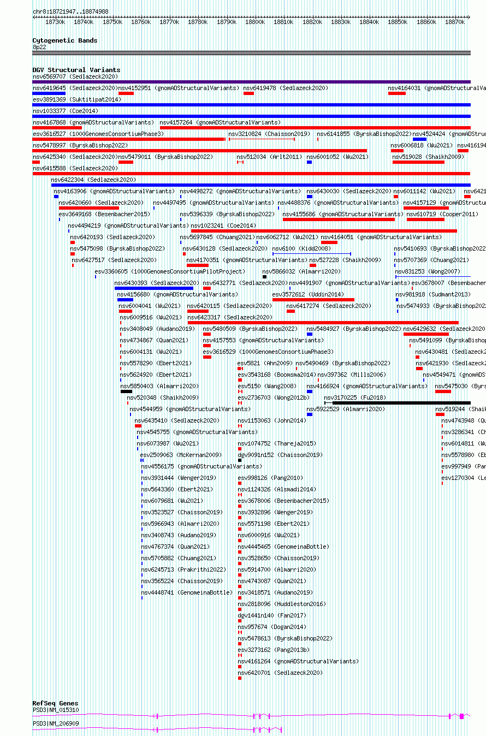Click the RefSeq Genes track title

tap(55, 703)
